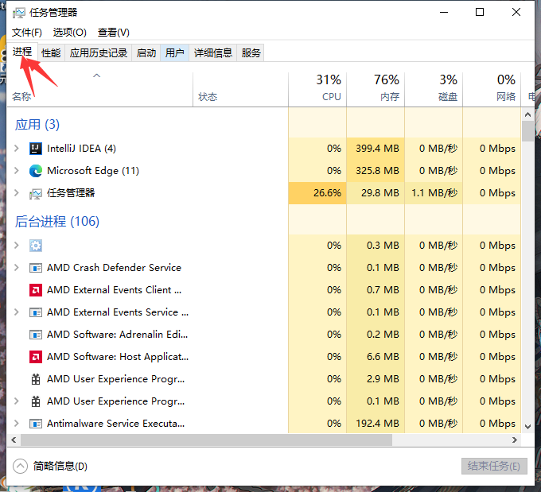The height and width of the screenshot is (492, 541).
Task: Click the horizontal scrollbar right arrow
Action: 515,440
